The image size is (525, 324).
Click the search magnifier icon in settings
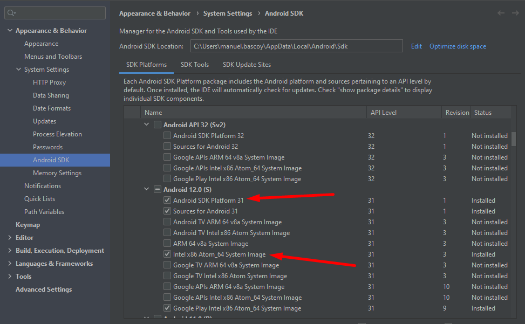pyautogui.click(x=12, y=13)
